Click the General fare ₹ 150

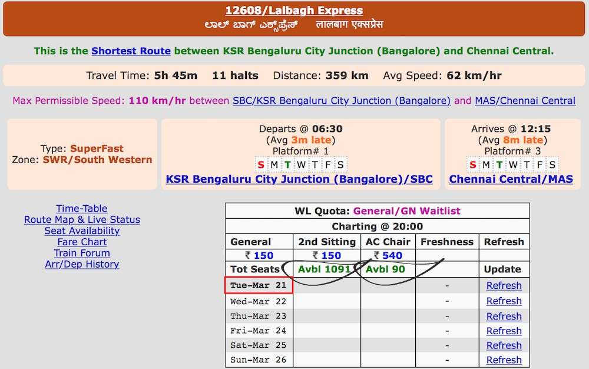(259, 255)
